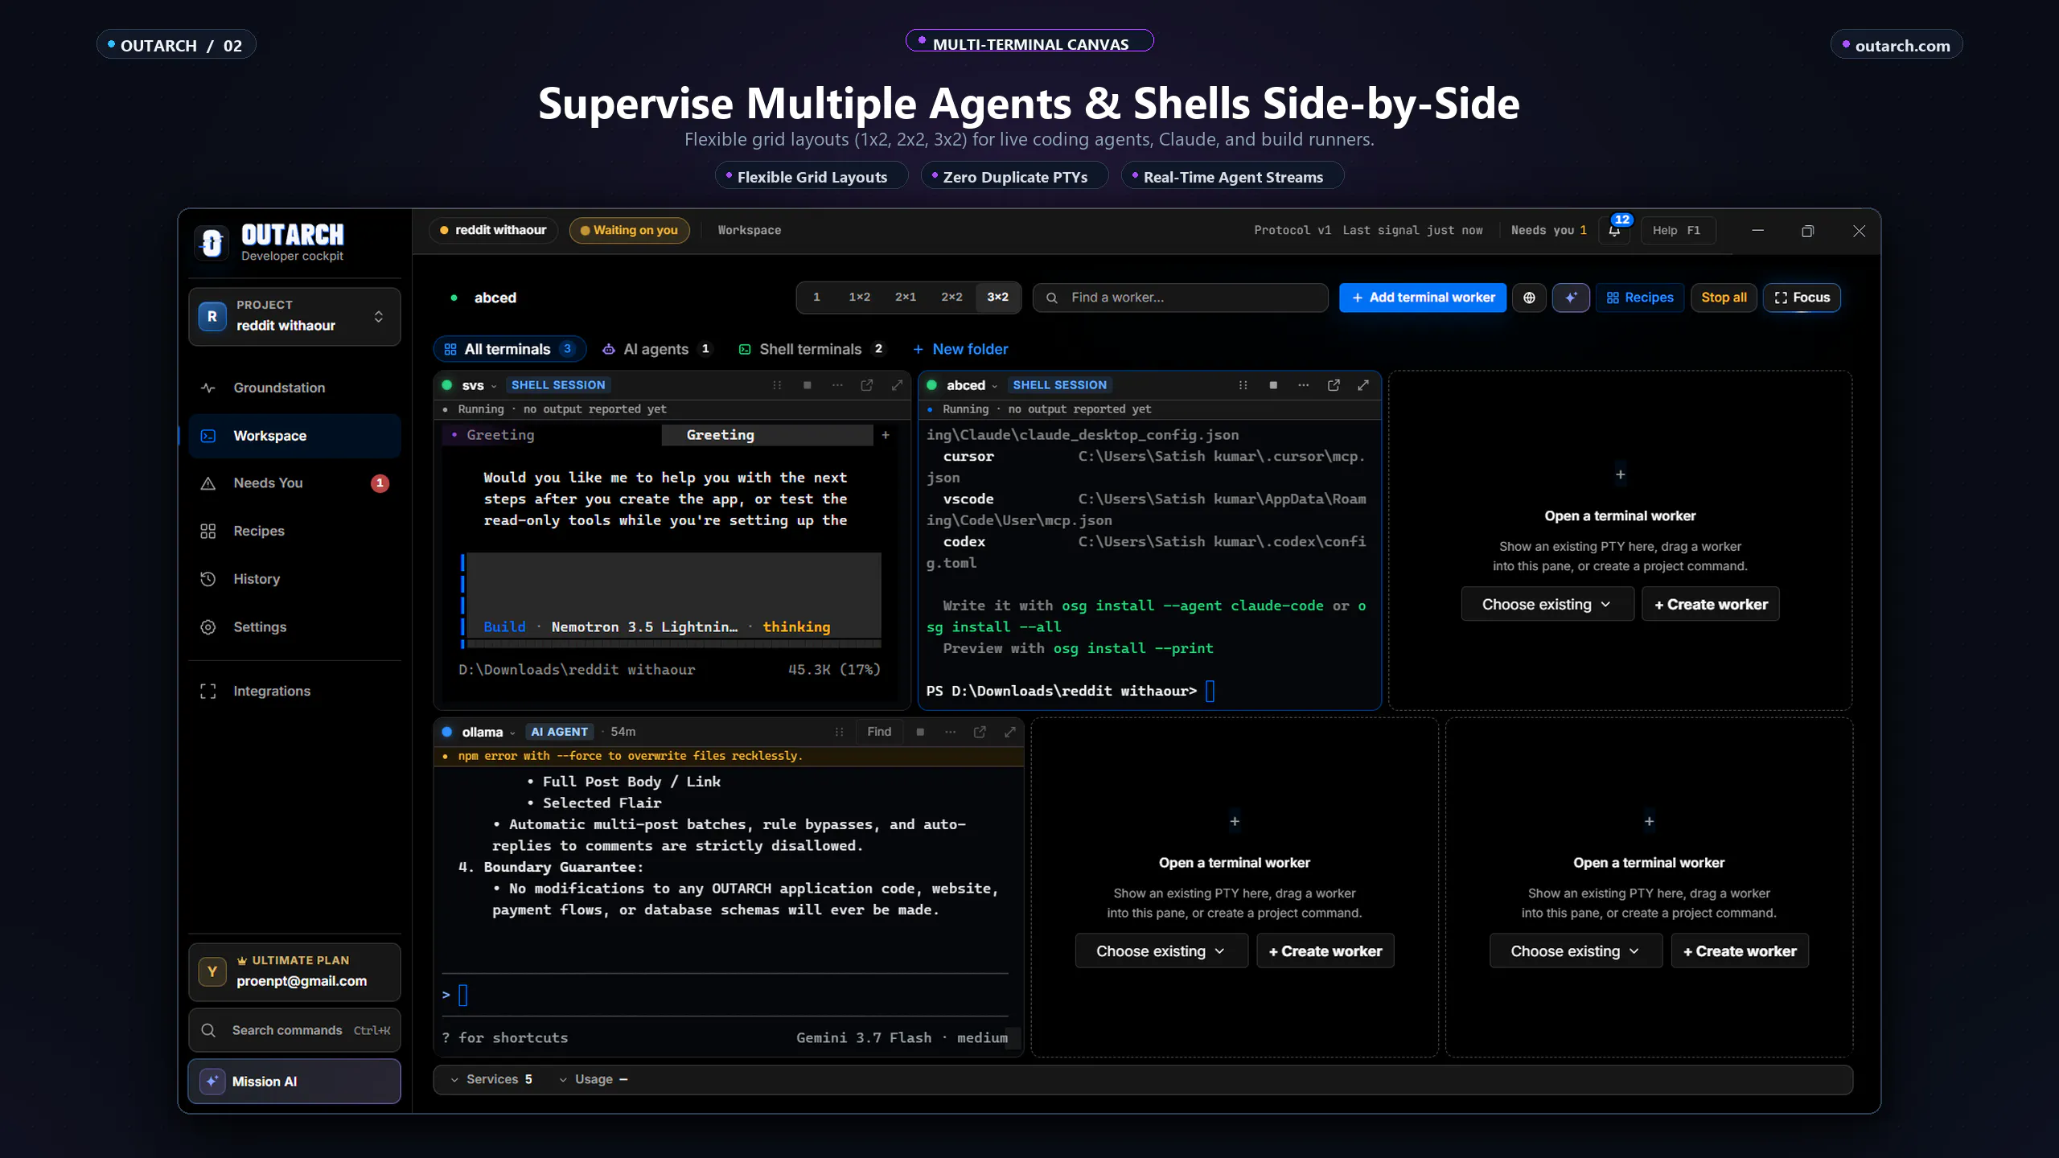
Task: Click the Find a worker search field
Action: click(1180, 298)
